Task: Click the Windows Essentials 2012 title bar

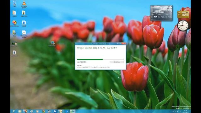Action: [x=100, y=44]
